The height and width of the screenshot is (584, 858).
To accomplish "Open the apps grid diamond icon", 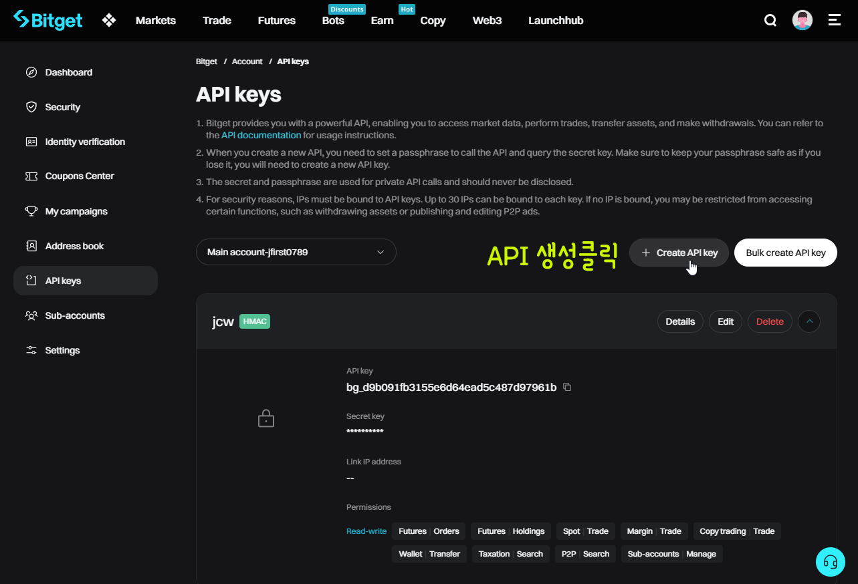I will (109, 20).
